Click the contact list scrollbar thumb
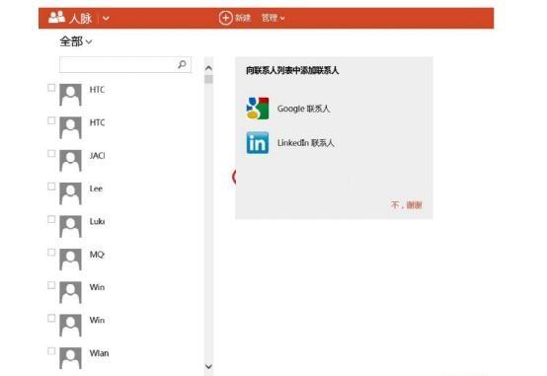 pos(208,79)
